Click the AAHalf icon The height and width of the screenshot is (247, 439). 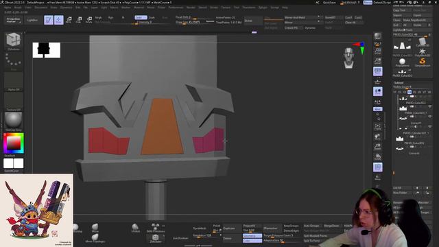pyautogui.click(x=377, y=61)
